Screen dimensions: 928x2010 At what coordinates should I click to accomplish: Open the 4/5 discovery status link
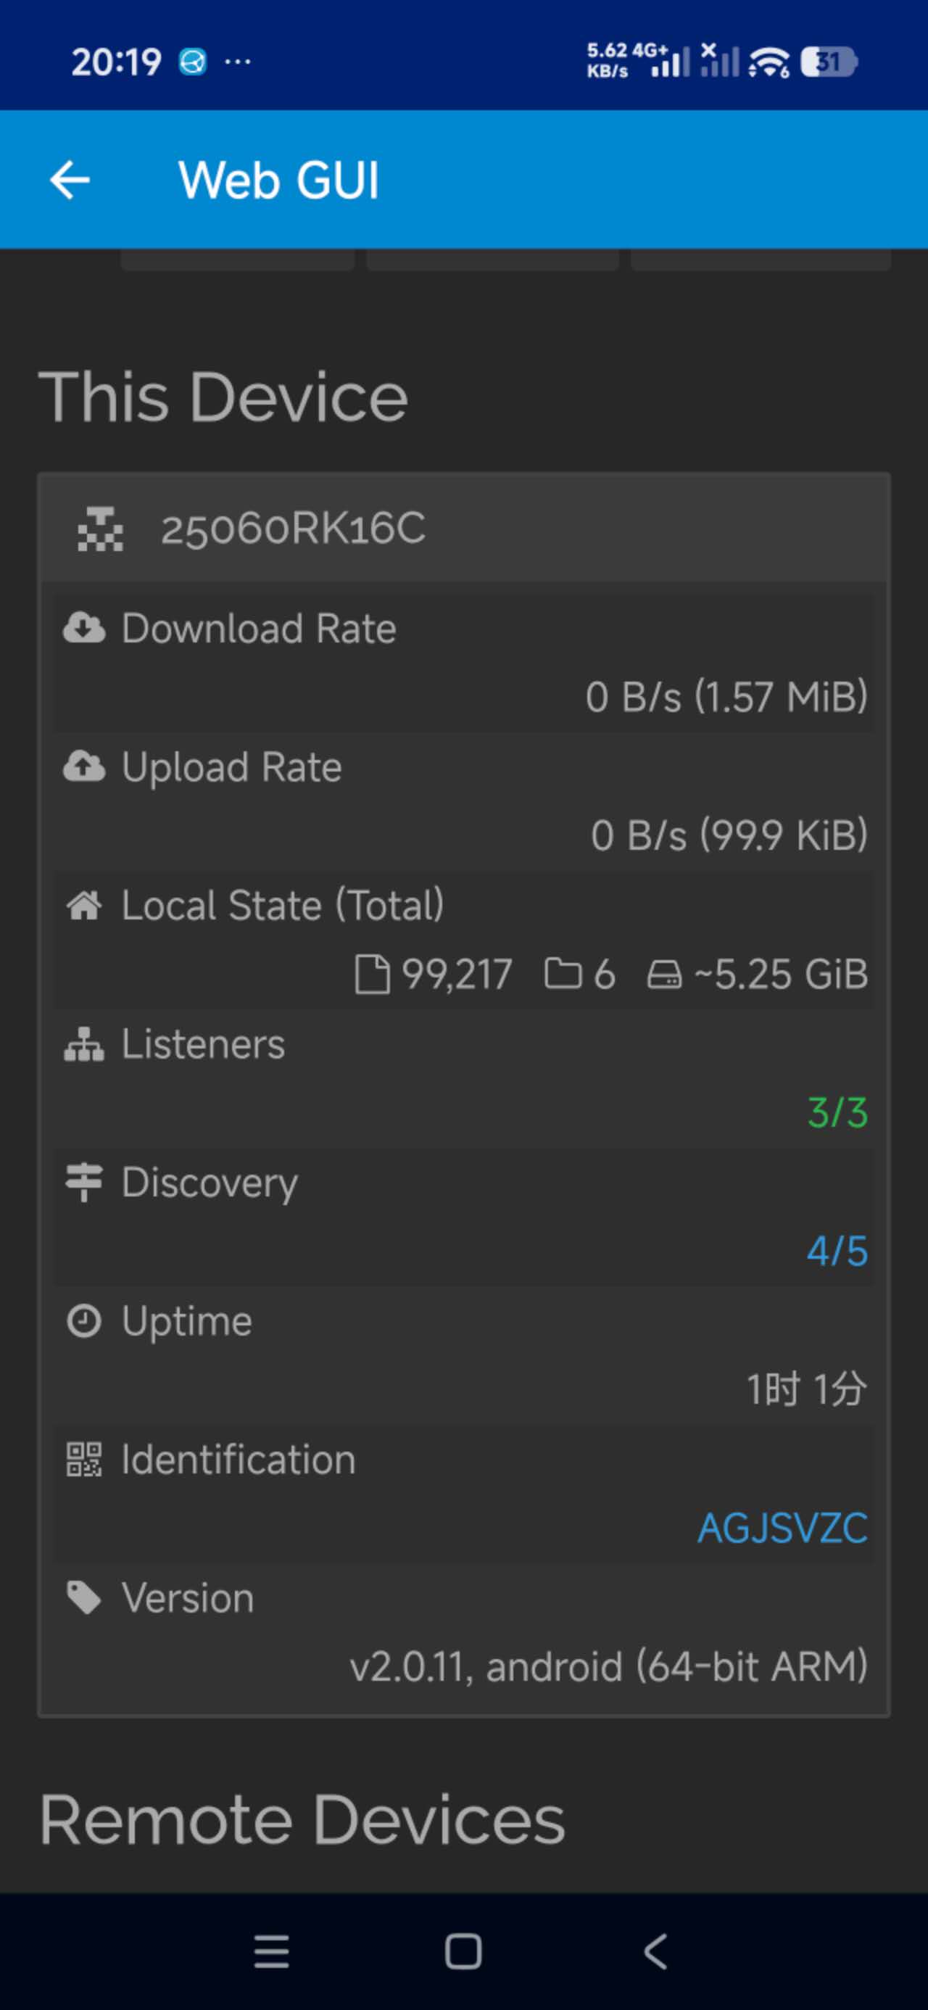tap(837, 1251)
